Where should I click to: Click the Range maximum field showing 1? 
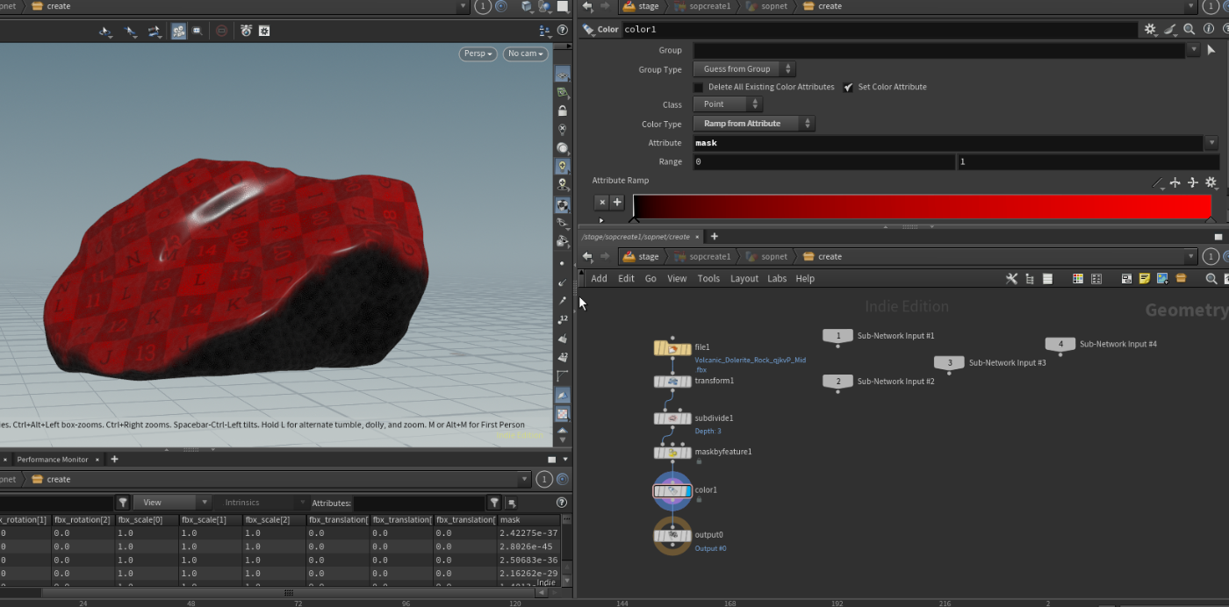click(1089, 162)
